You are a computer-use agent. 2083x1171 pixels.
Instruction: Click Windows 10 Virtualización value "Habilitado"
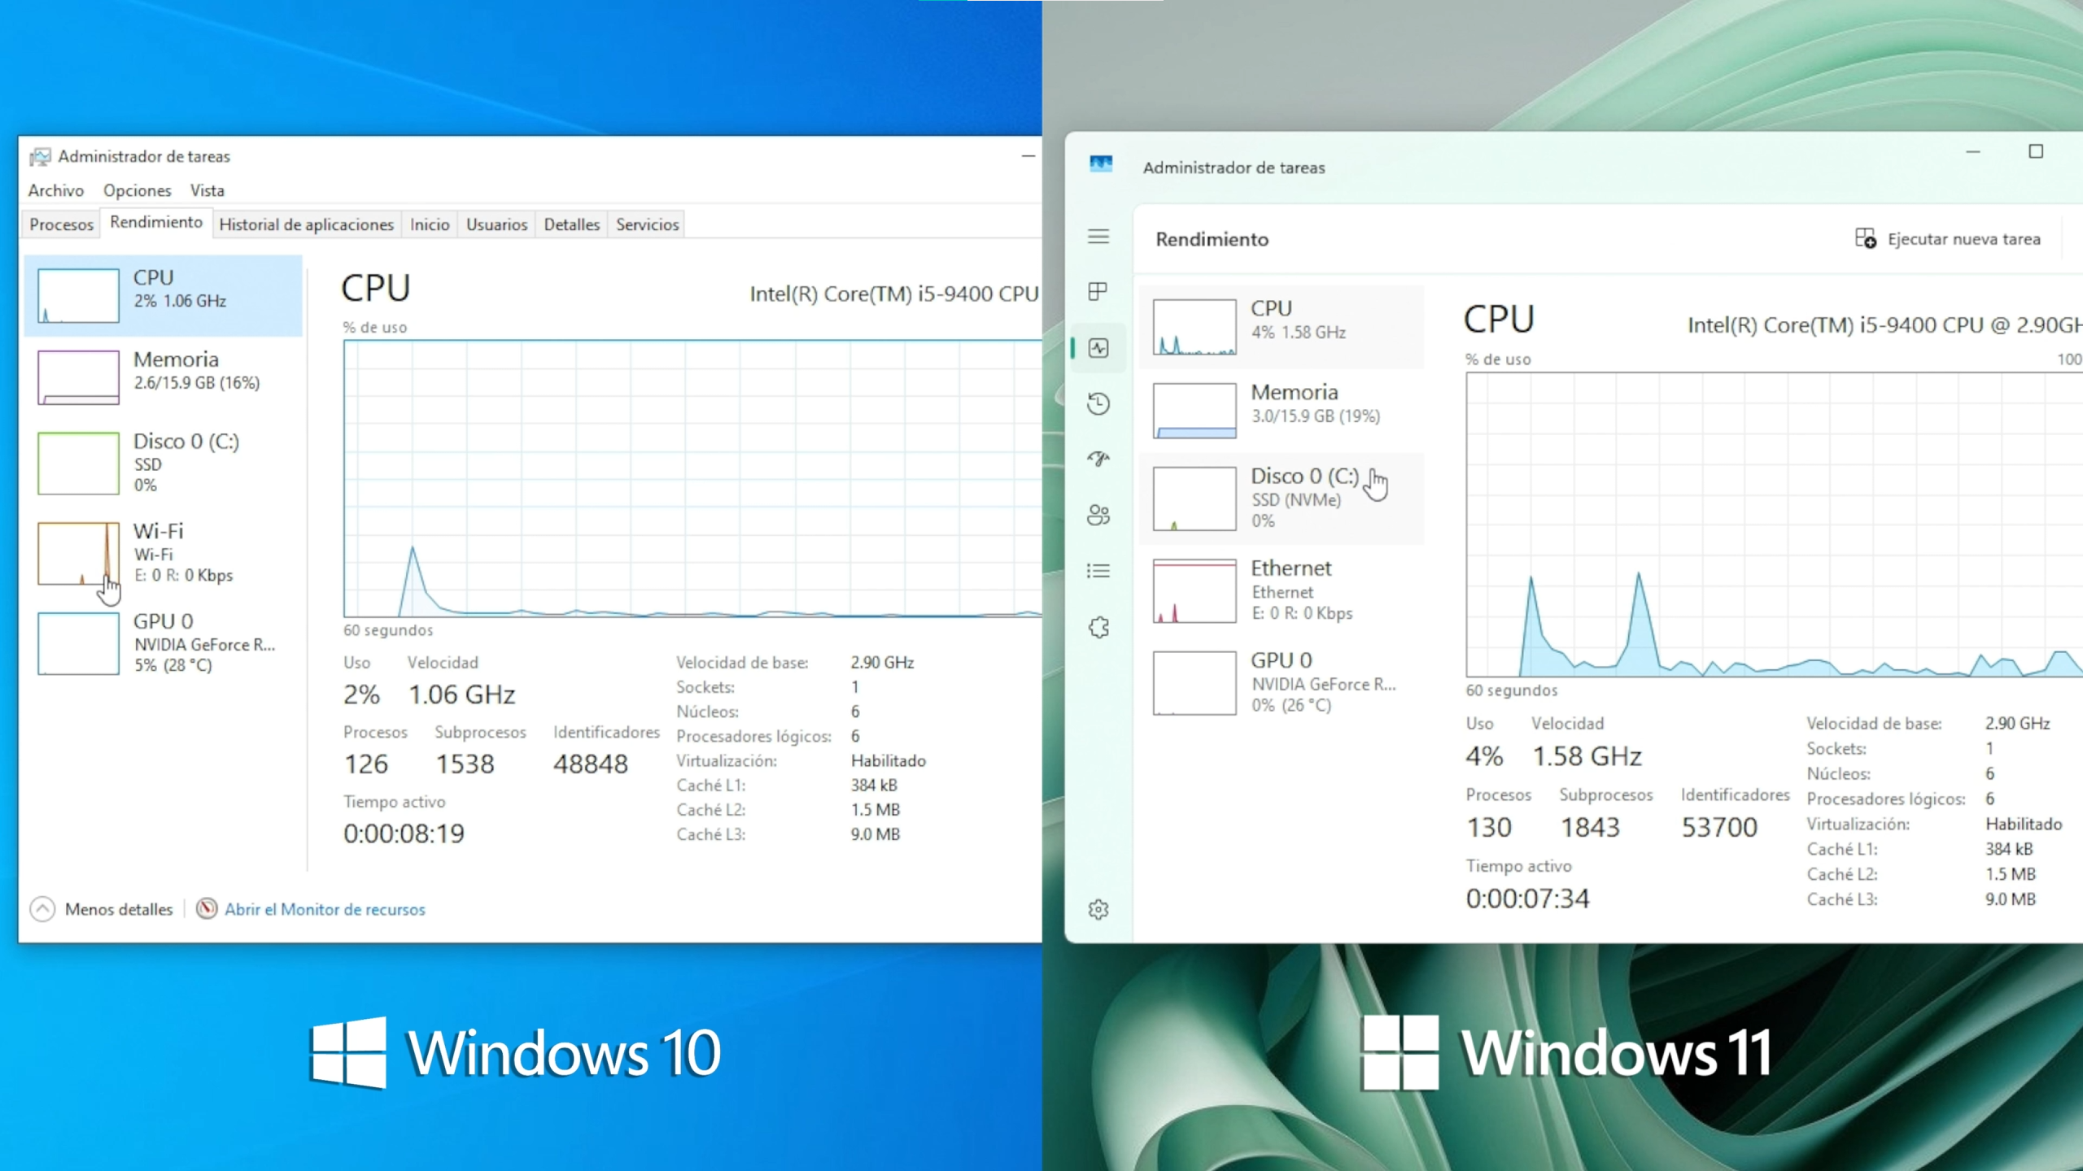click(x=889, y=761)
